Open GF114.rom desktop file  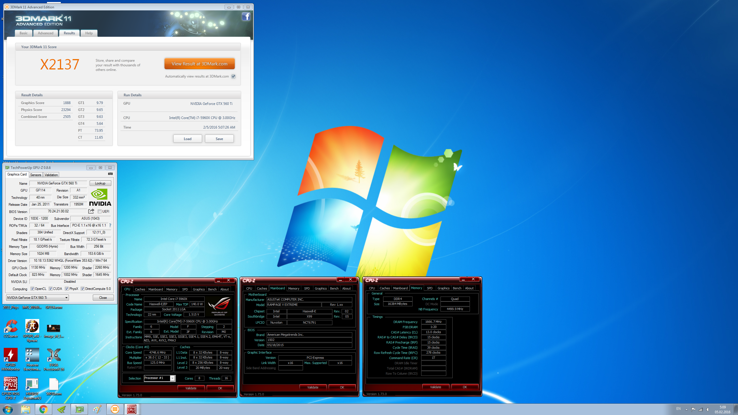pos(54,307)
